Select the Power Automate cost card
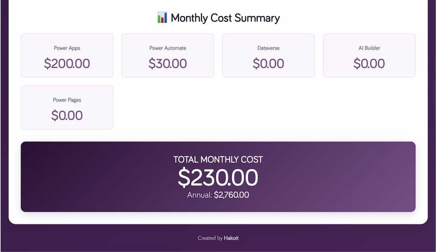 pos(168,55)
